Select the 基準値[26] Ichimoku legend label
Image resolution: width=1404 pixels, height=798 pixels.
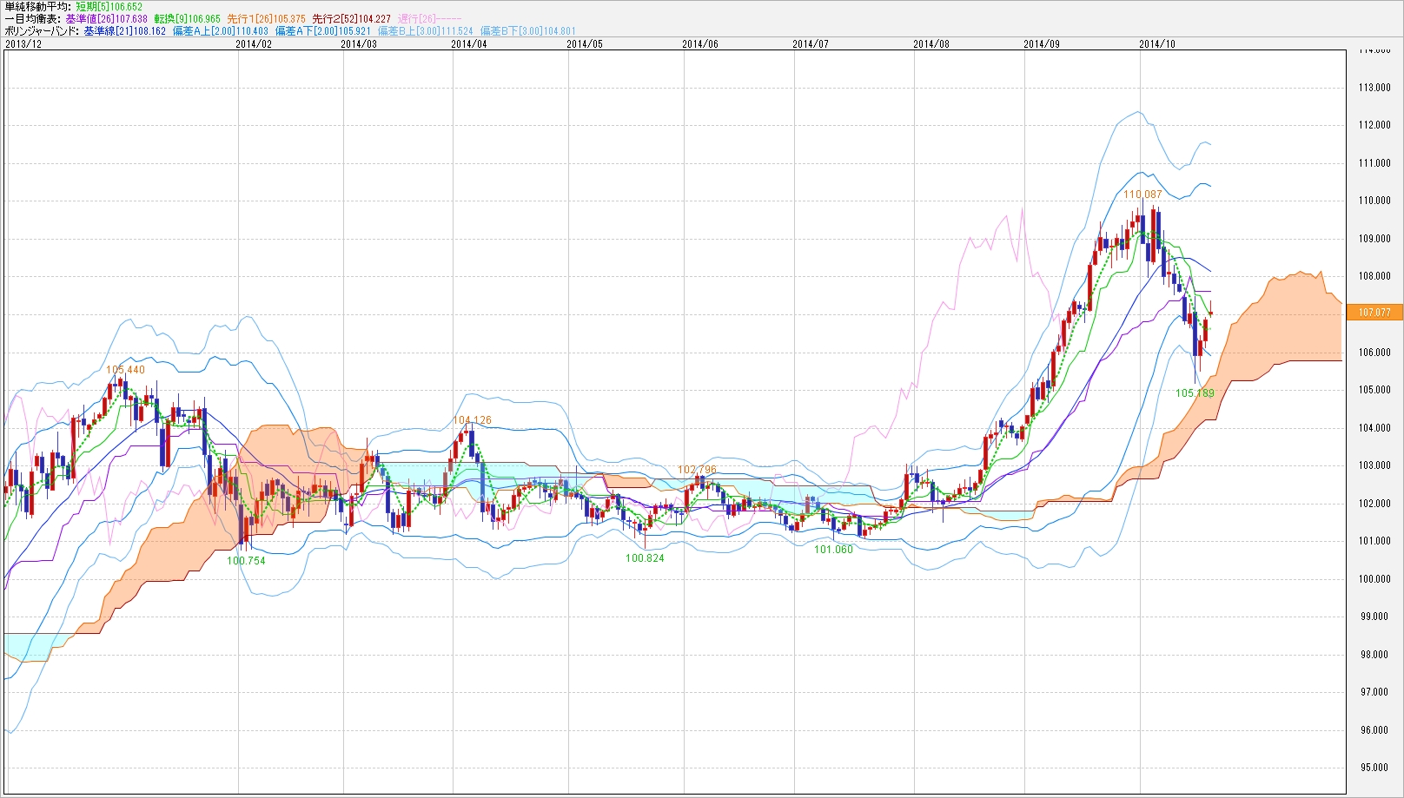click(x=106, y=18)
